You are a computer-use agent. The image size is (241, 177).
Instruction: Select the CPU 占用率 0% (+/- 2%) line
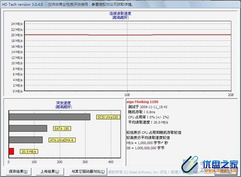tap(148, 117)
